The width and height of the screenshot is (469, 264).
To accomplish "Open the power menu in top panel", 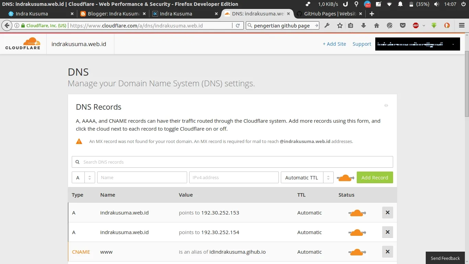I will point(463,4).
